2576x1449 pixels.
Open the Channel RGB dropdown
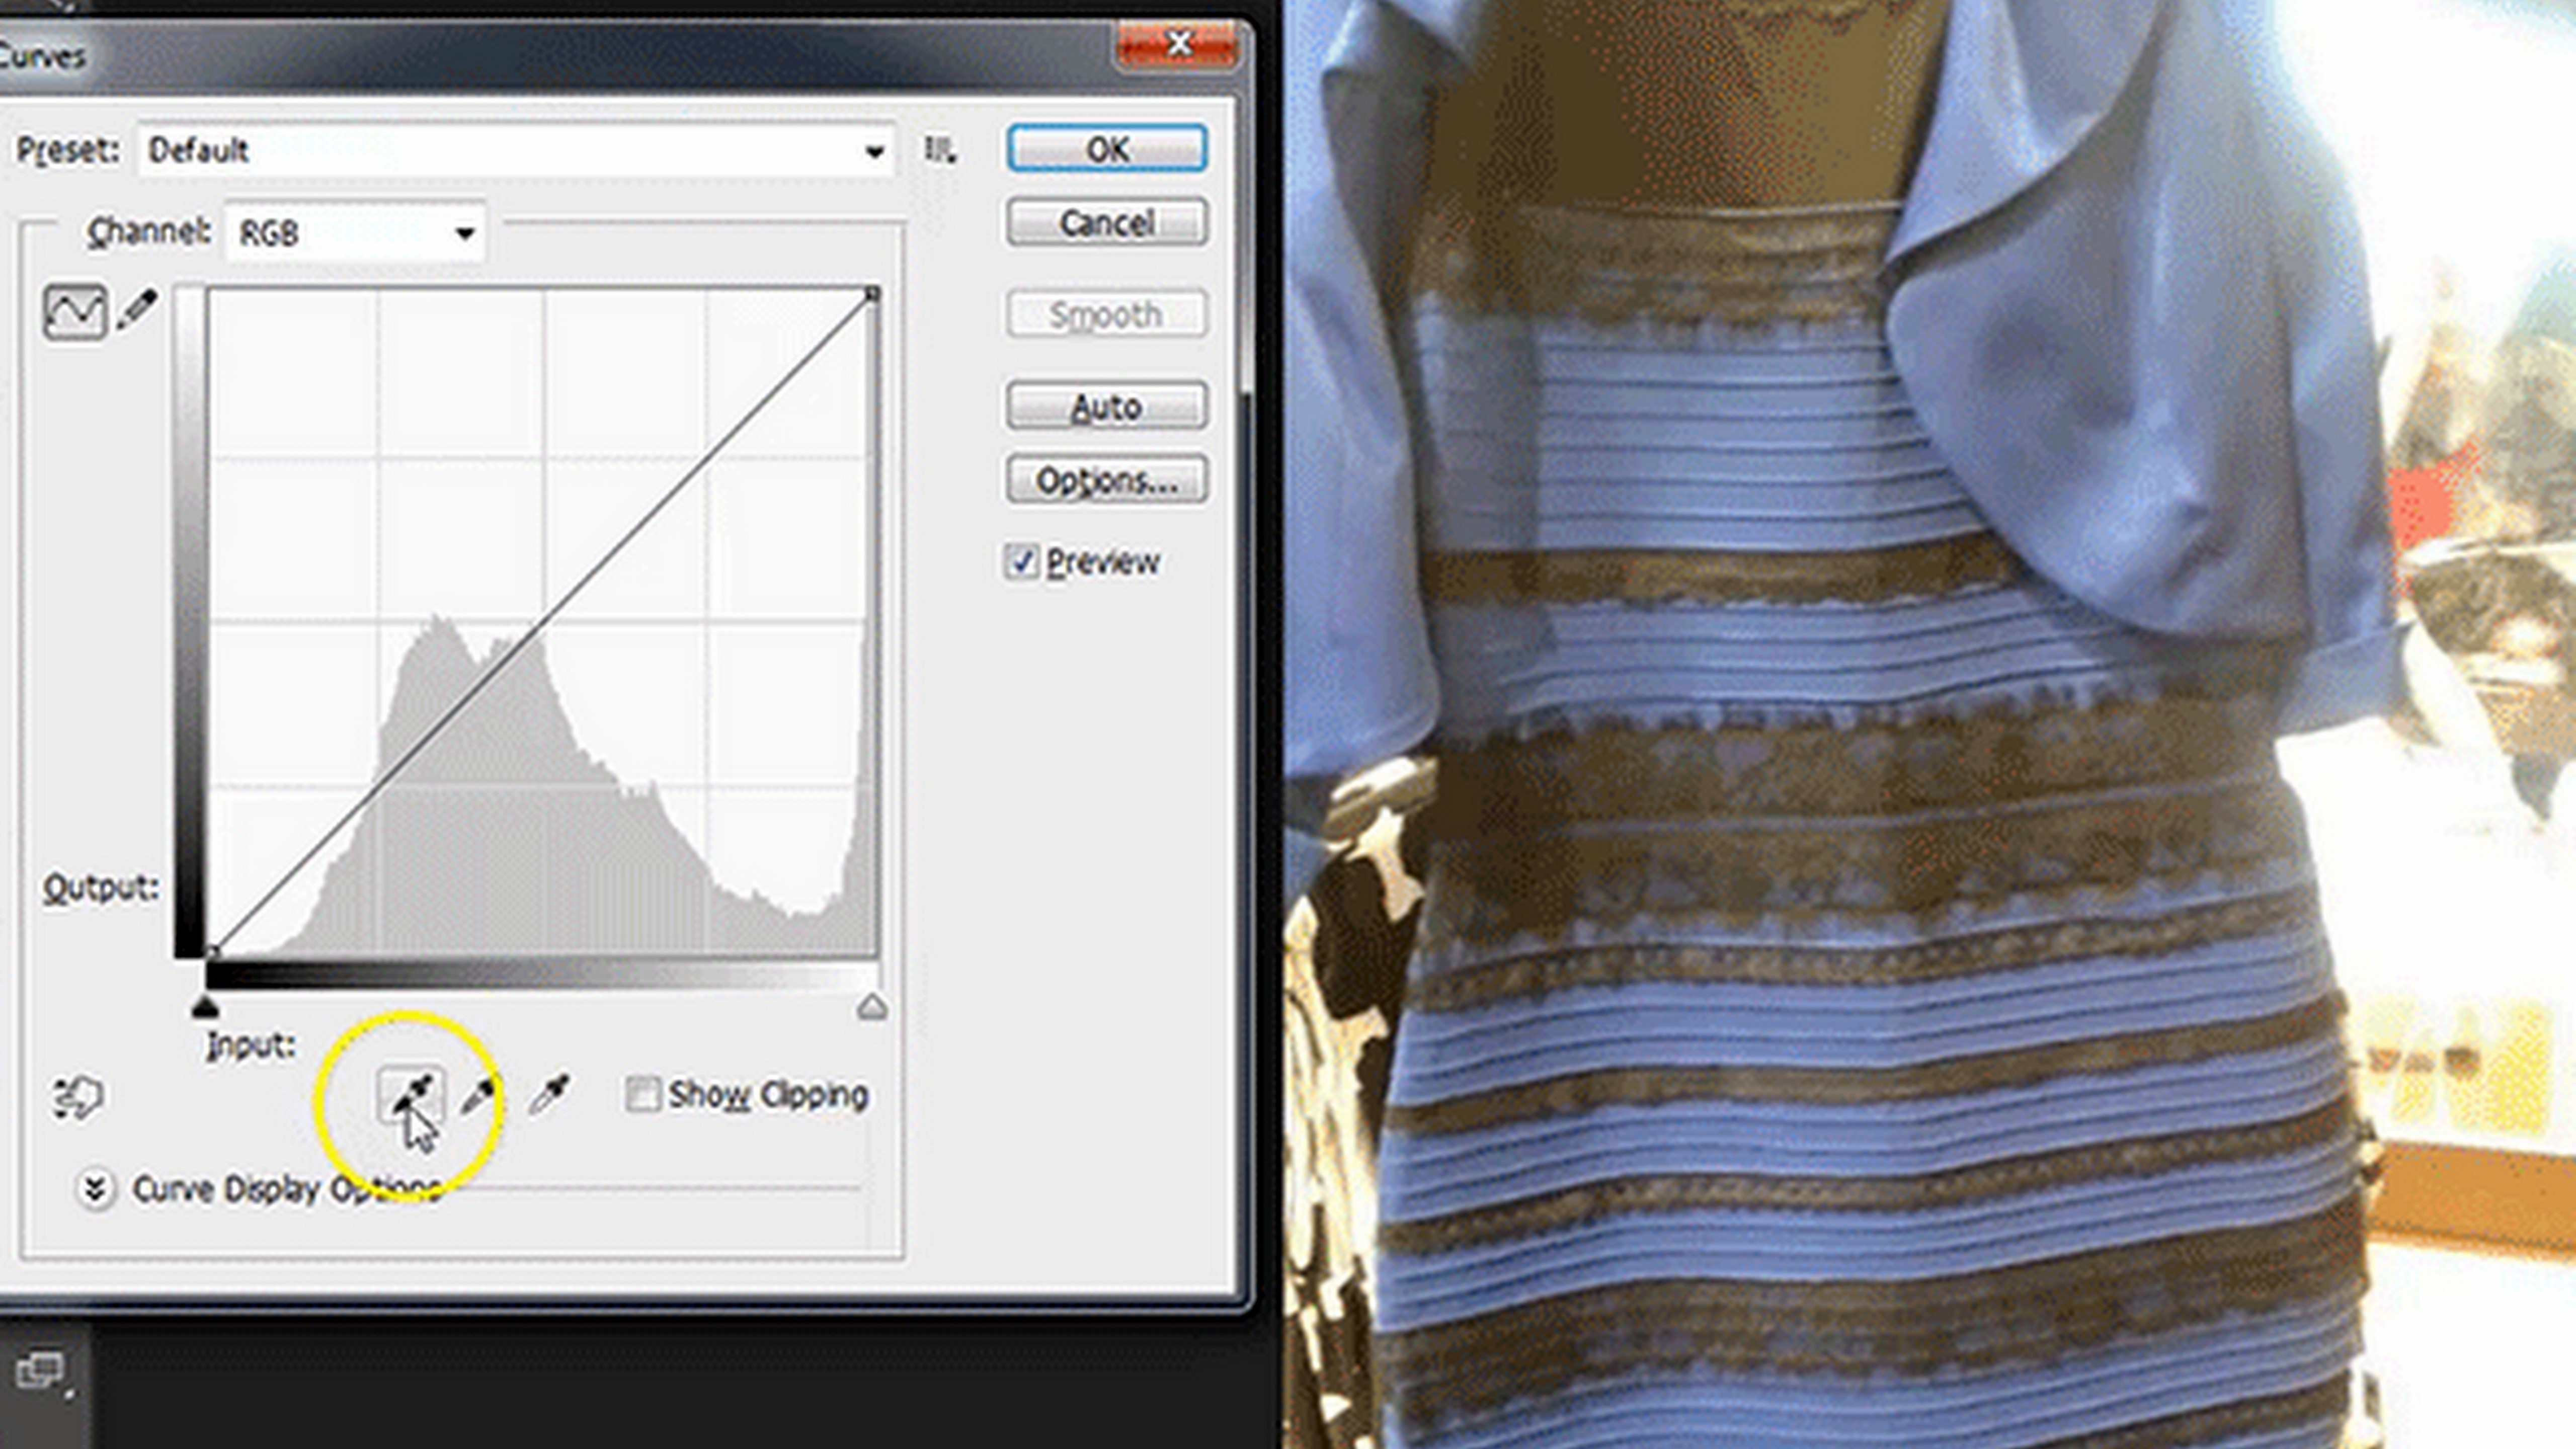point(464,234)
